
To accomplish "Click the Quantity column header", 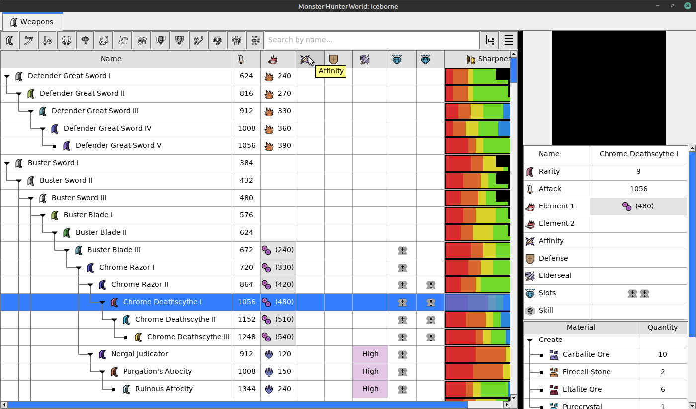I will 663,328.
